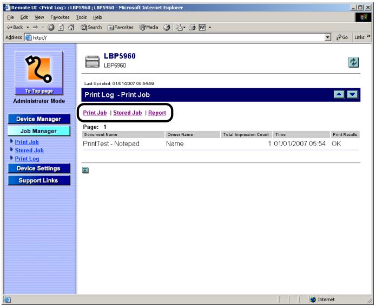The width and height of the screenshot is (376, 306).
Task: Click the up arrow in Print Log header
Action: point(339,95)
